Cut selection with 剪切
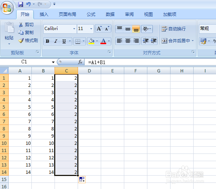216x189 pixels. pyautogui.click(x=26, y=24)
